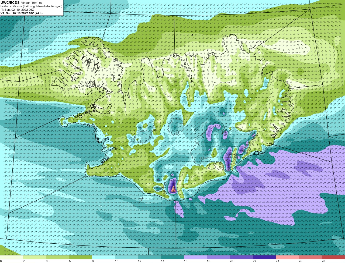This screenshot has height=263, width=345.
Task: Click the legend scale label "10"
Action: (x=116, y=261)
